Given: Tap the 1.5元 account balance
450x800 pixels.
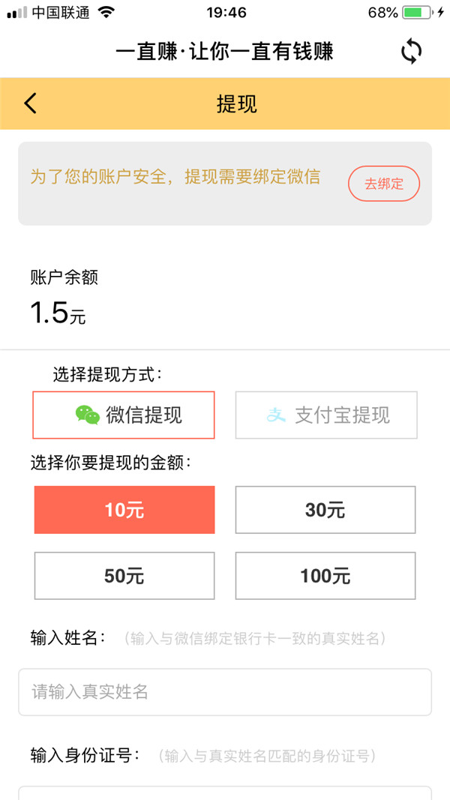Looking at the screenshot, I should [x=58, y=313].
